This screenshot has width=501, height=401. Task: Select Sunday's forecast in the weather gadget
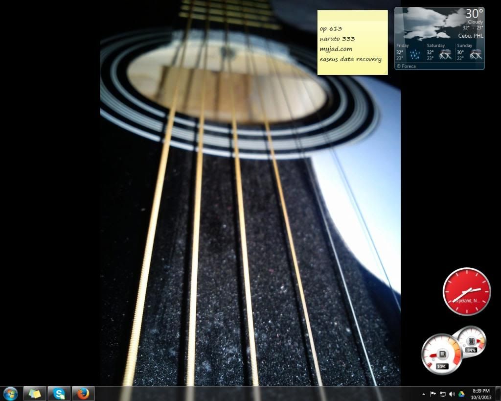click(x=469, y=52)
